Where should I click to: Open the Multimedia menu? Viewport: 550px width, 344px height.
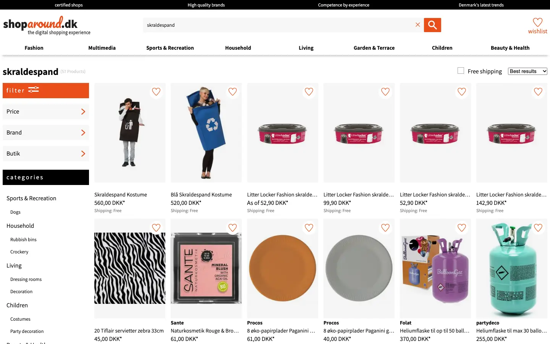pyautogui.click(x=102, y=48)
